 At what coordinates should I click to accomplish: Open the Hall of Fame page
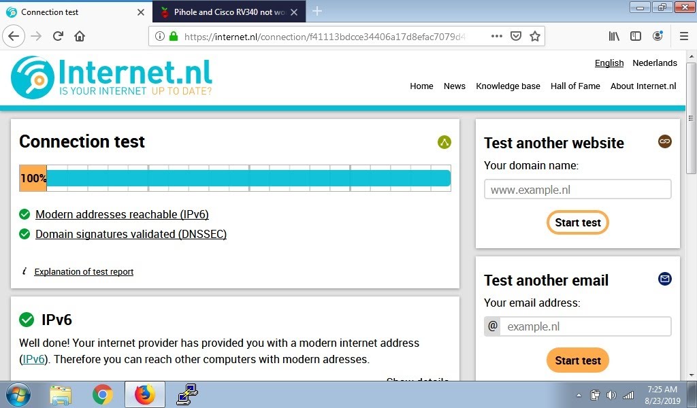pyautogui.click(x=575, y=86)
